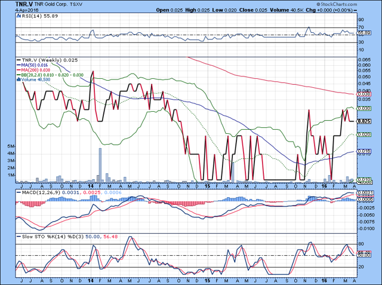382x285 pixels.
Task: Click the 0.010 lower Bollinger price tag
Action: tap(364, 180)
